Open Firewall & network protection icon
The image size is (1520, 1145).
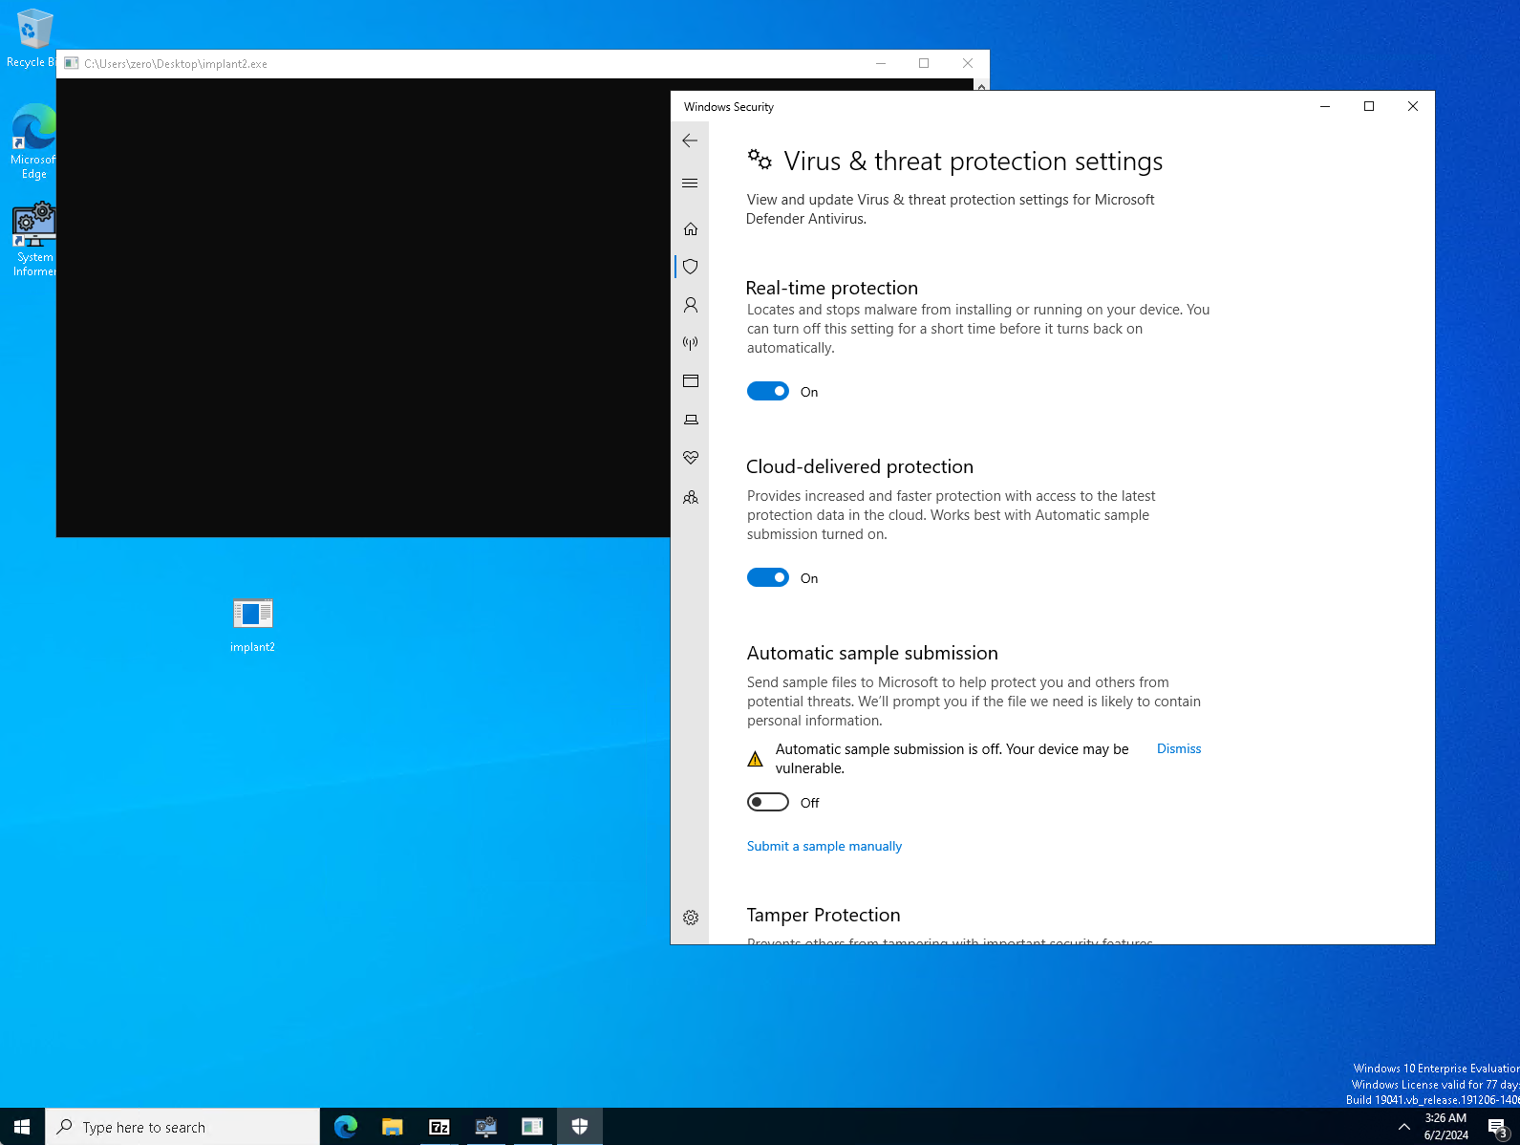point(691,343)
